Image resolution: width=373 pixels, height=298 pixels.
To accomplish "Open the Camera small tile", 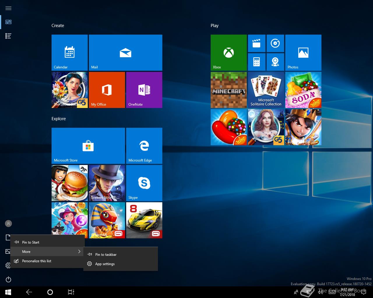I will (275, 62).
